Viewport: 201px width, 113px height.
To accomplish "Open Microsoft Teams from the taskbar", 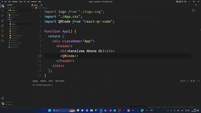I will click(x=106, y=110).
